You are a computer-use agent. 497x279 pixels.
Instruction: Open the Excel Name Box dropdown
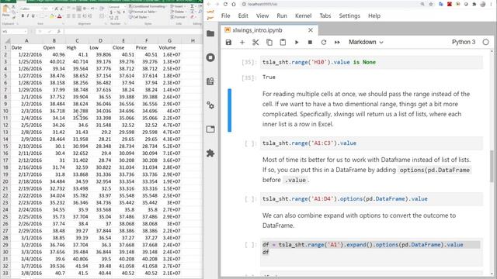(x=25, y=31)
